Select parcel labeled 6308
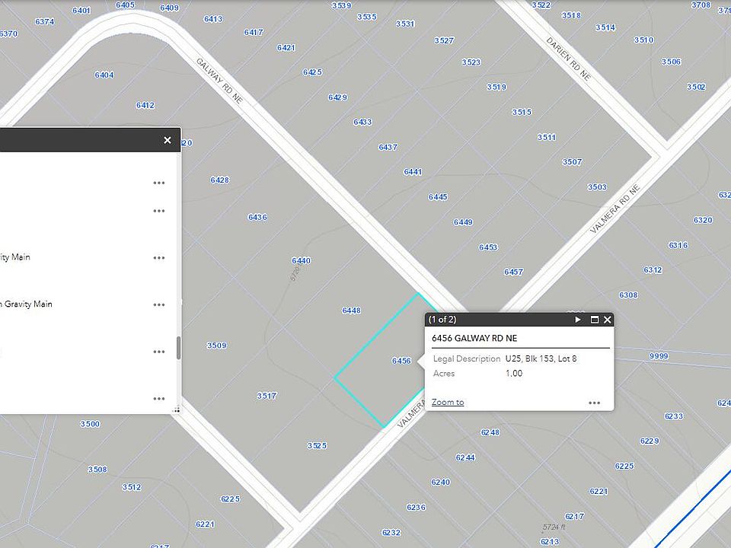The height and width of the screenshot is (548, 731). pyautogui.click(x=628, y=295)
